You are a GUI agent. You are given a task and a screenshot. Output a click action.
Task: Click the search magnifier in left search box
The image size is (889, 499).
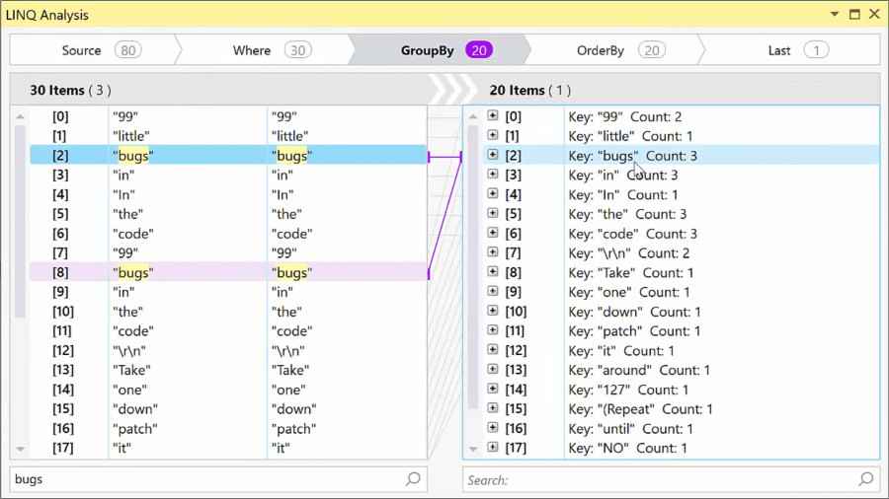pyautogui.click(x=413, y=479)
